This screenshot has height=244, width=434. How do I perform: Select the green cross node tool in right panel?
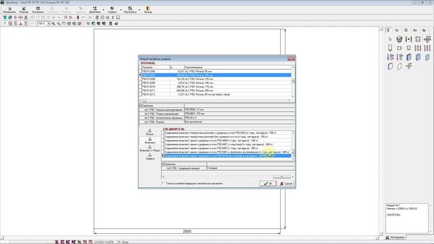[x=408, y=66]
